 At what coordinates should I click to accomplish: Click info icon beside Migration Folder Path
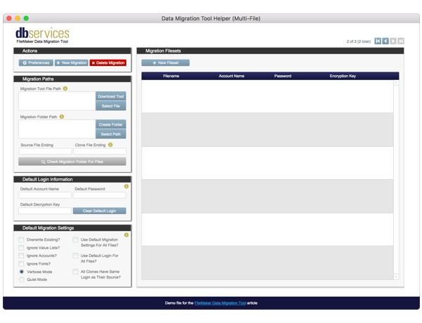62,117
